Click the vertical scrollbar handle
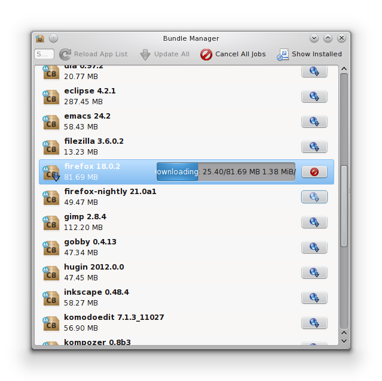382x381 pixels. pos(344,206)
